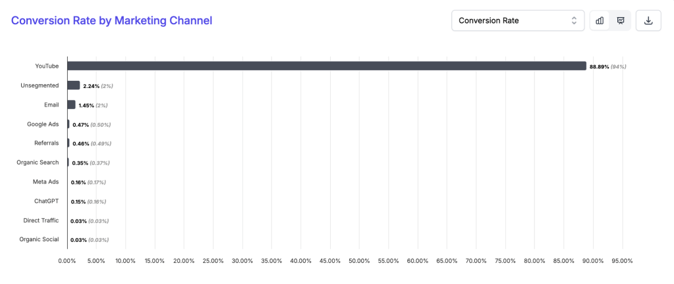Switch to bar chart view
Screen dimensions: 674x284
pos(600,20)
